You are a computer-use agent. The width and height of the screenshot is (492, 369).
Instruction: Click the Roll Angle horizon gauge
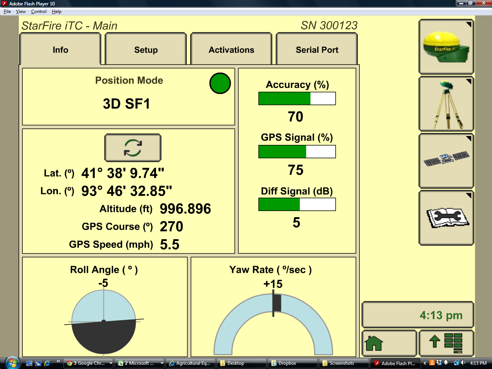point(104,322)
